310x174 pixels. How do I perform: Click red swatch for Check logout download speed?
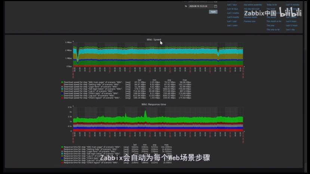62,98
